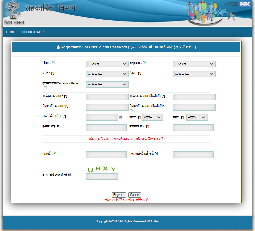Open the अनुमंडल subdivision dropdown
The height and width of the screenshot is (231, 255).
pos(194,64)
